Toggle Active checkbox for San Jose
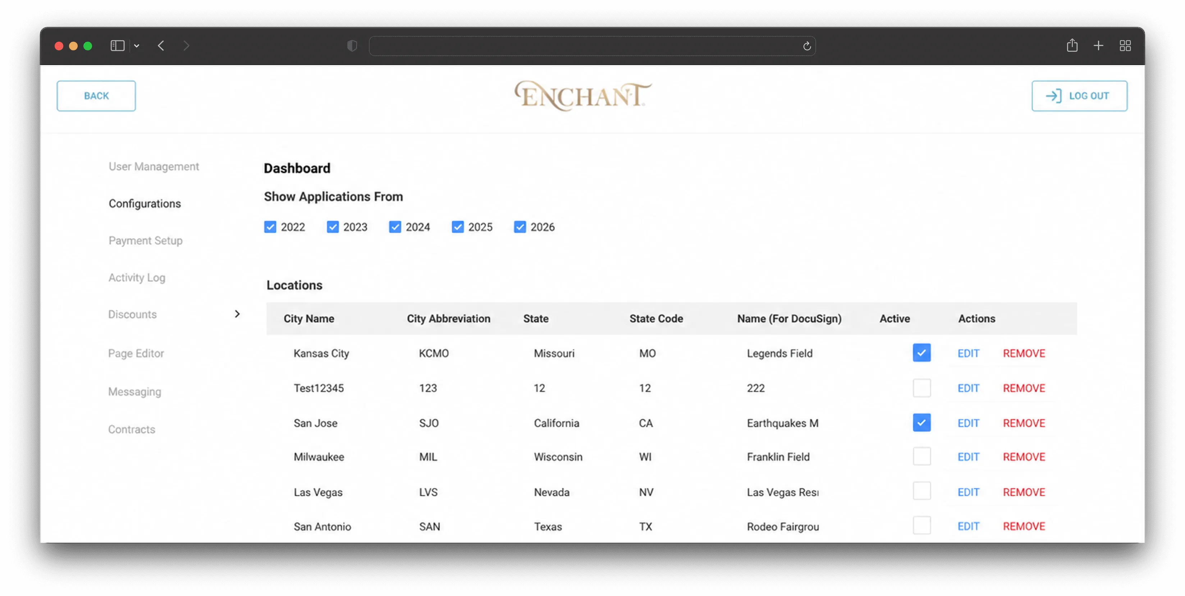This screenshot has width=1185, height=596. click(921, 423)
